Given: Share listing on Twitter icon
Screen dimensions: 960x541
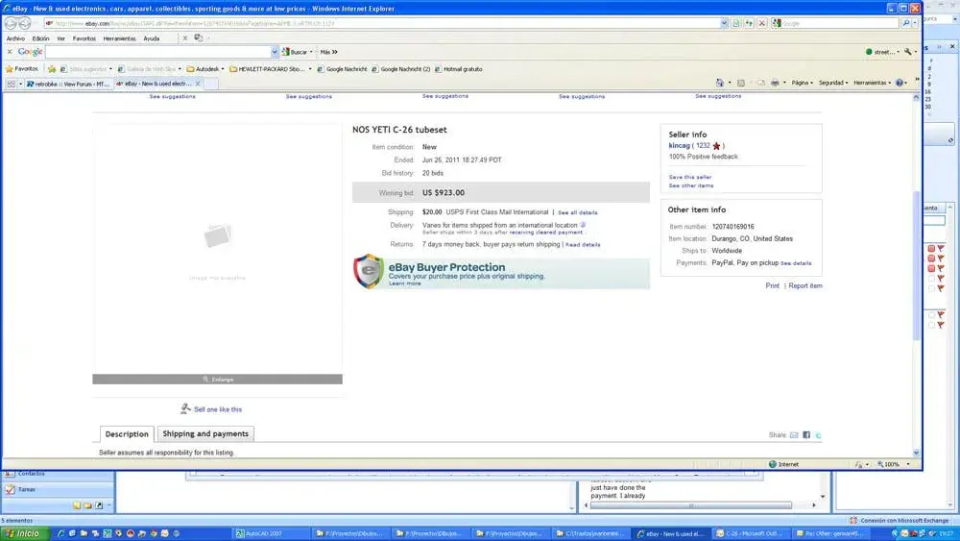Looking at the screenshot, I should (818, 435).
